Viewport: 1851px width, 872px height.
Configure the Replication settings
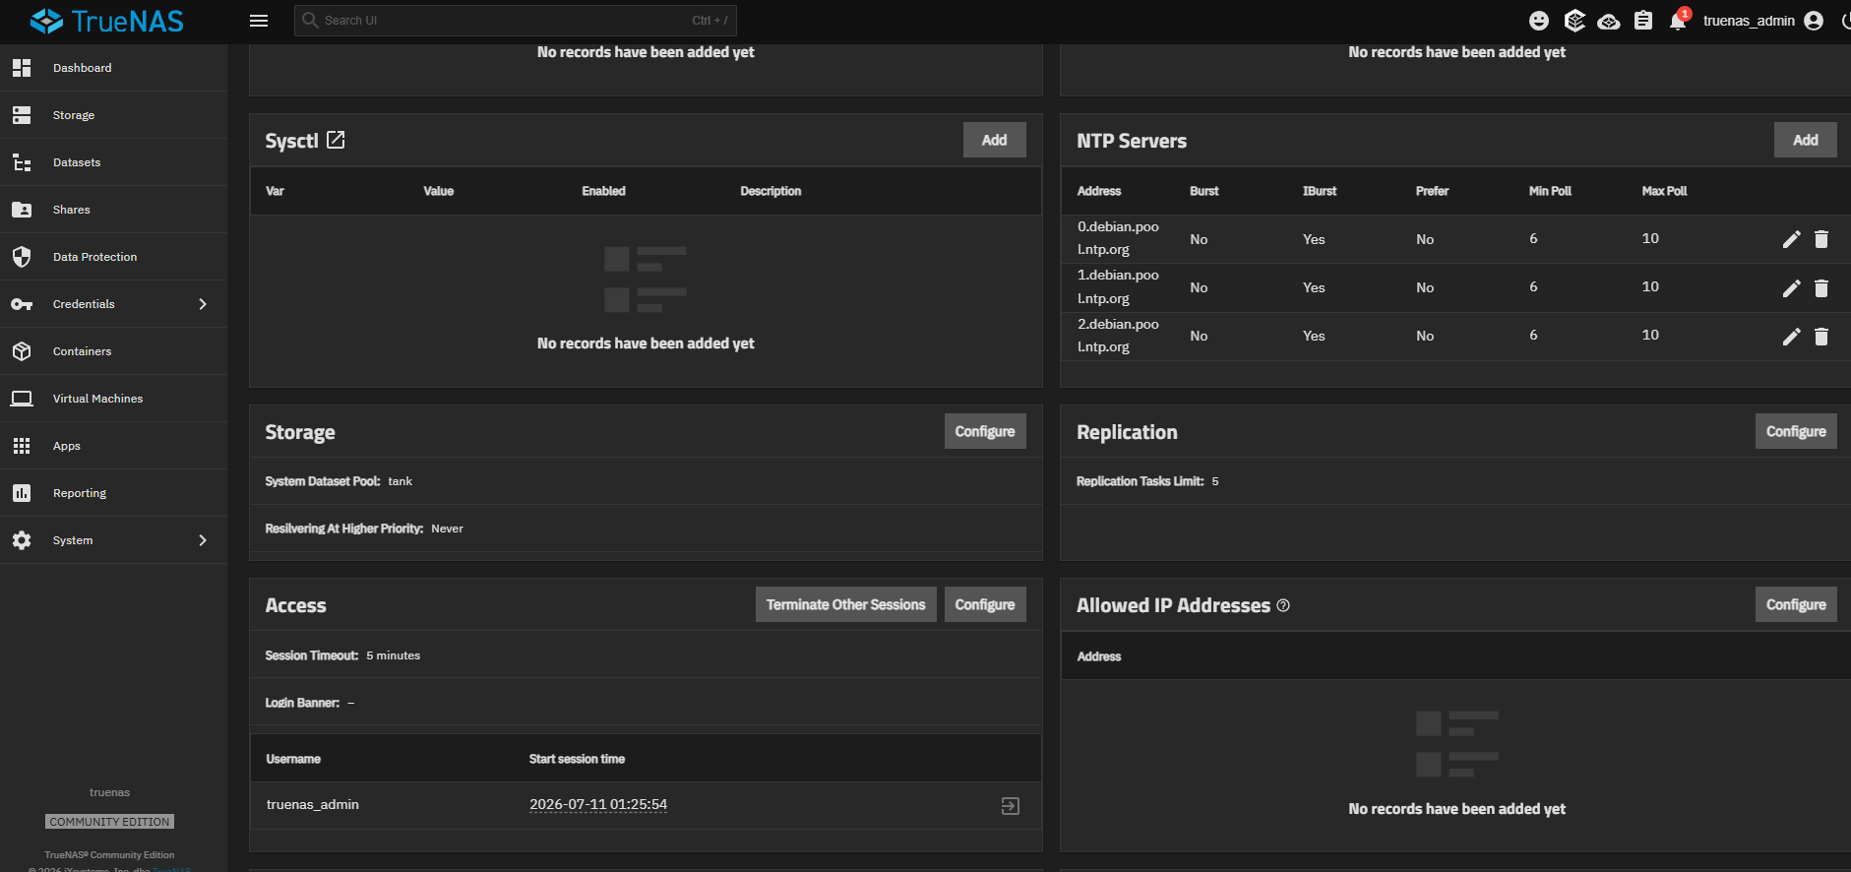click(x=1795, y=431)
